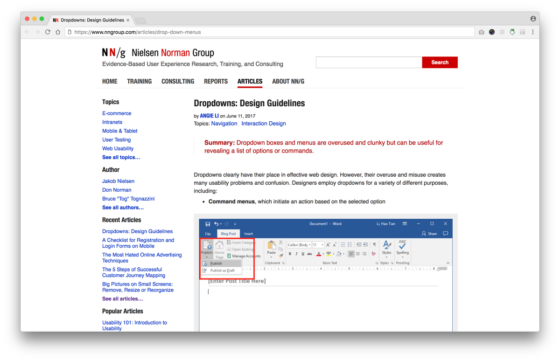
Task: Open the ABOUT NN/G navigation item
Action: [x=288, y=81]
